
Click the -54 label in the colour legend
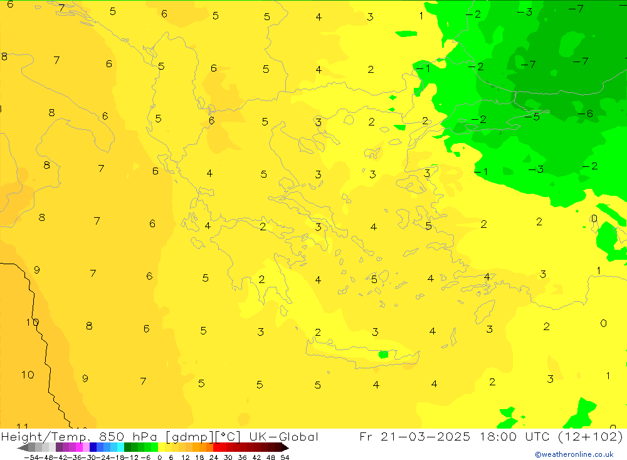(31, 457)
